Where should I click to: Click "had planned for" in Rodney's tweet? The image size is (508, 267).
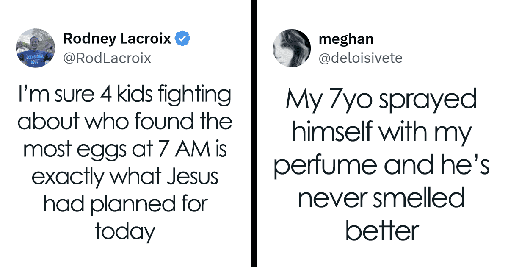(x=125, y=204)
